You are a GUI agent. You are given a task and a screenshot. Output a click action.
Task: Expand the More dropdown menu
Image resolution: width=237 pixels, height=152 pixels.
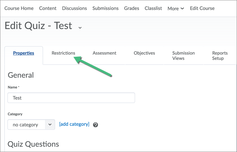pyautogui.click(x=176, y=8)
